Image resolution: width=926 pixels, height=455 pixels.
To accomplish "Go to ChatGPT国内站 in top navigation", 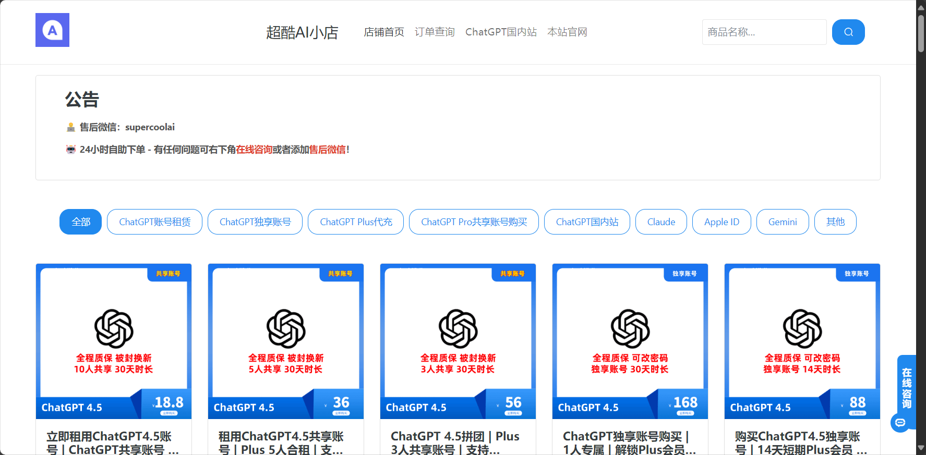I will [x=501, y=32].
